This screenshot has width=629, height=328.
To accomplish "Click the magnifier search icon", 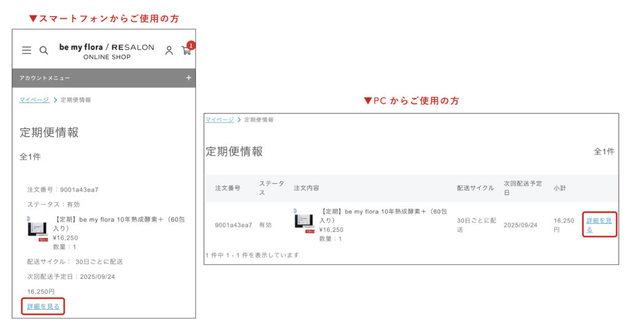I will coord(44,50).
